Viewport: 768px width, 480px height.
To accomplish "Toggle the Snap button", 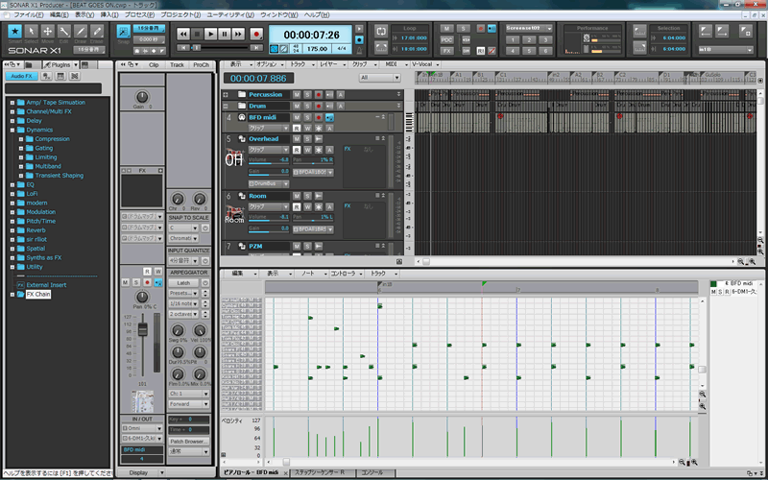I will pos(124,31).
